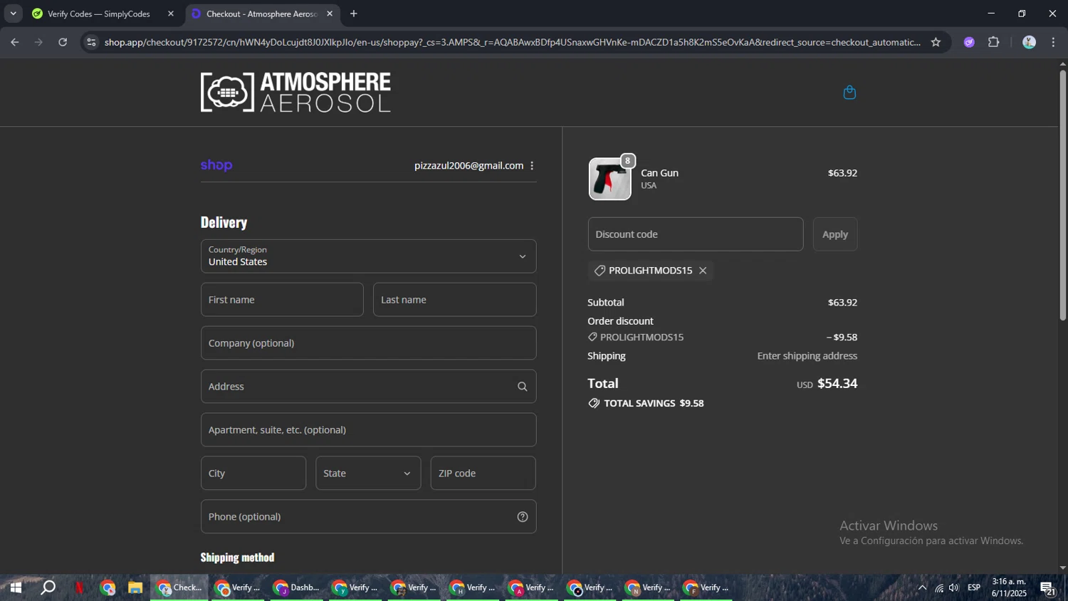Click the Discount code field
This screenshot has width=1068, height=601.
point(696,234)
